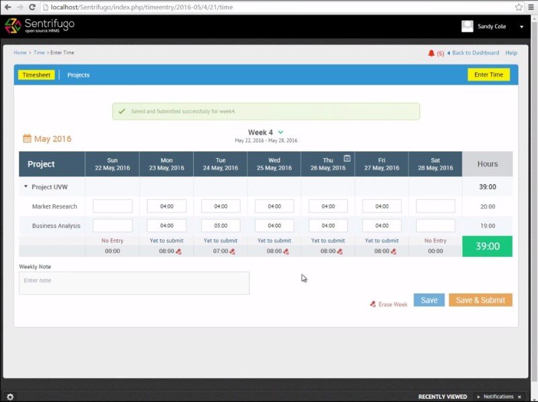Screen dimensions: 538x402
Task: Click the notifications bell icon
Action: coord(431,53)
